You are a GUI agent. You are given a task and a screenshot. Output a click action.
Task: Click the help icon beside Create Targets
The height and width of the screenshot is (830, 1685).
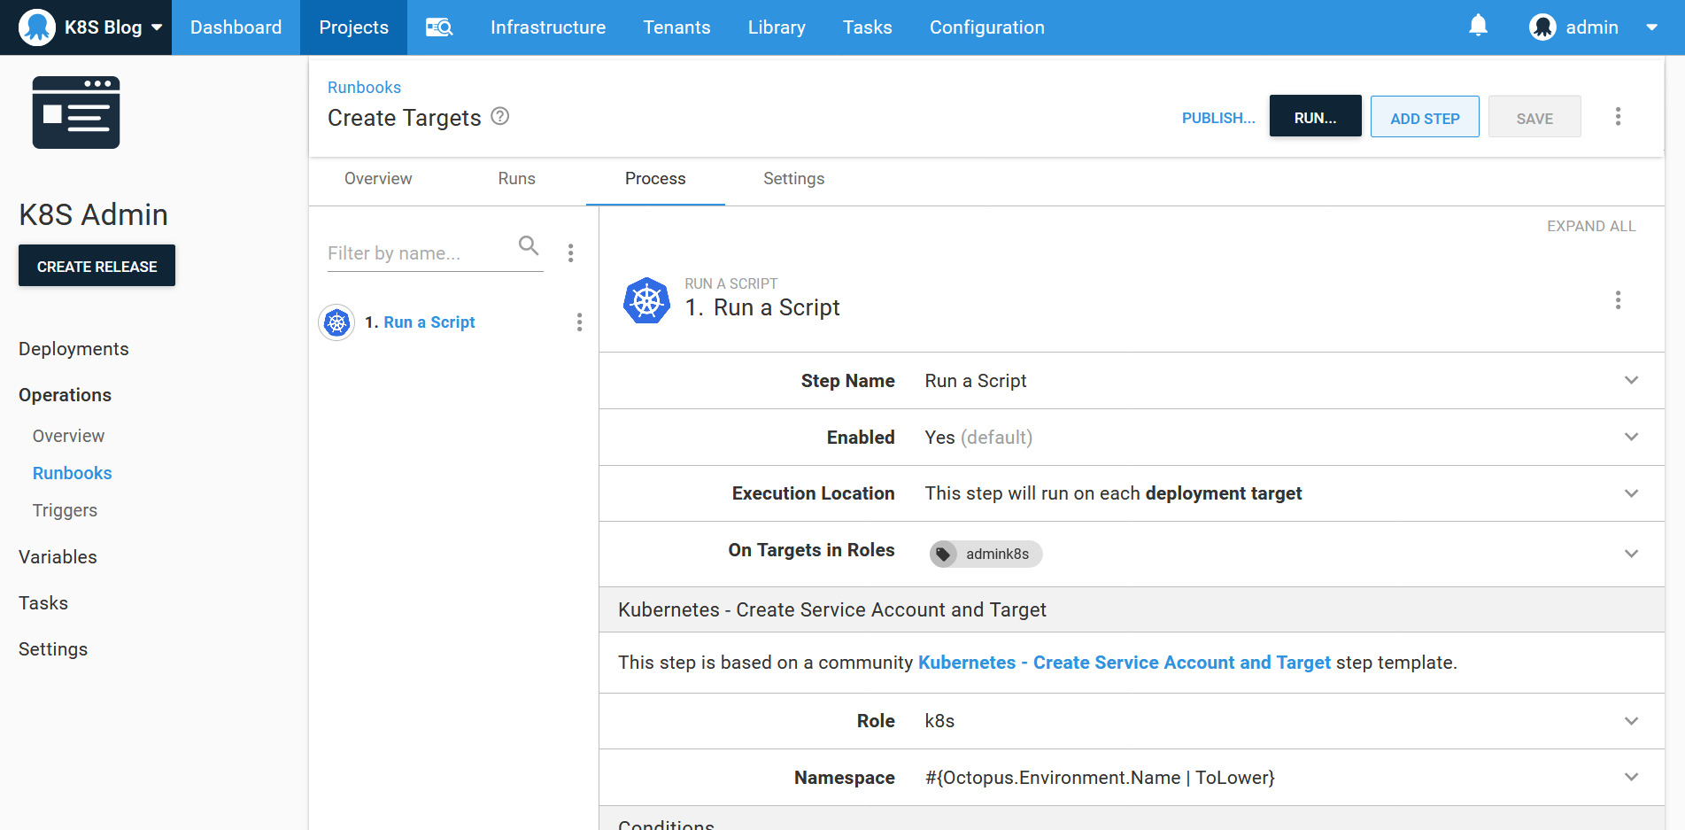click(500, 117)
